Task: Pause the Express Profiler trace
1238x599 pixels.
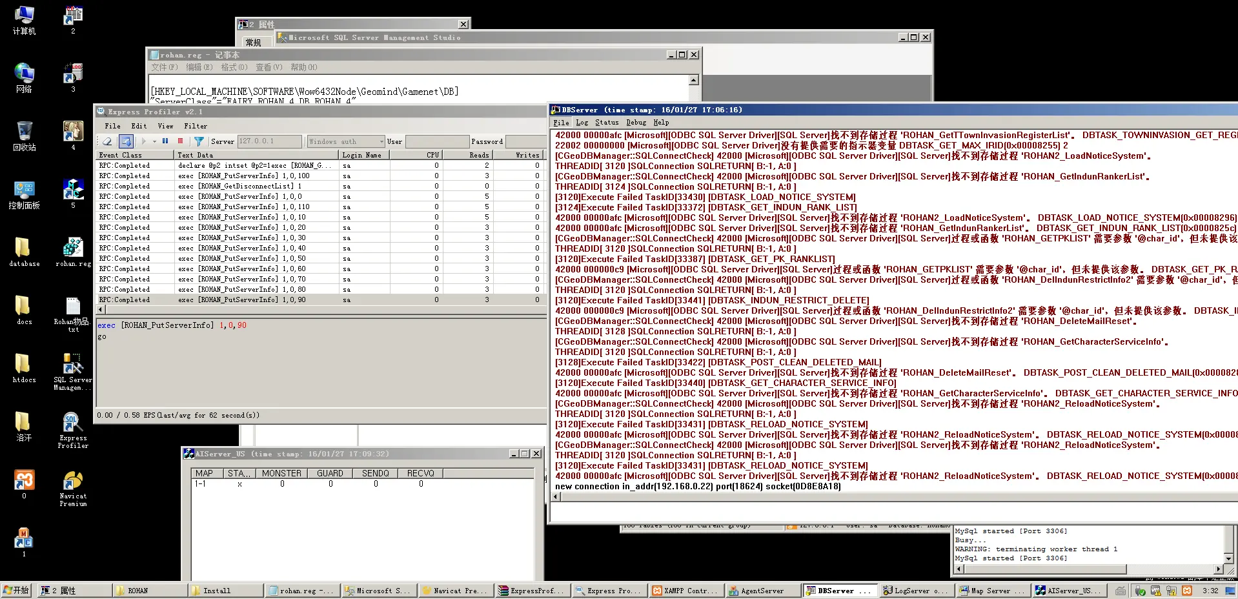Action: [165, 141]
